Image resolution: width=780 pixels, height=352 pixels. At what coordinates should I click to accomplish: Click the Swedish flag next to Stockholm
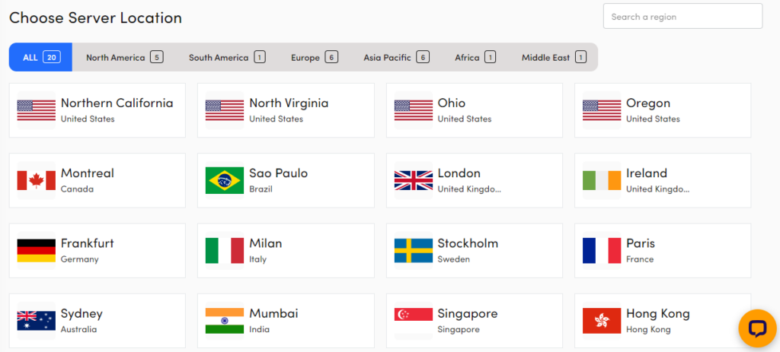coord(413,250)
